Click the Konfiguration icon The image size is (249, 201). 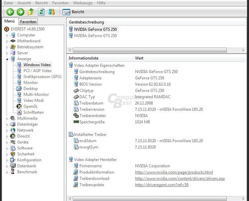[13, 160]
